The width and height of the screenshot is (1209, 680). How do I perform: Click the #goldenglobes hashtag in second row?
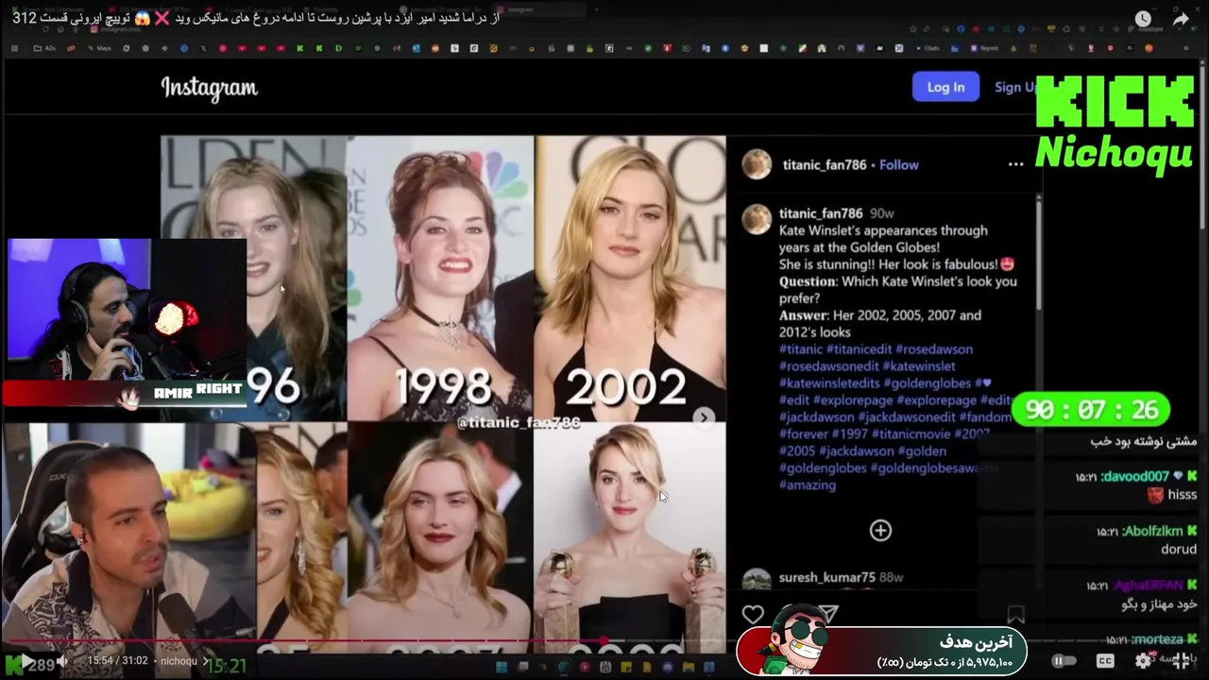[x=927, y=383]
